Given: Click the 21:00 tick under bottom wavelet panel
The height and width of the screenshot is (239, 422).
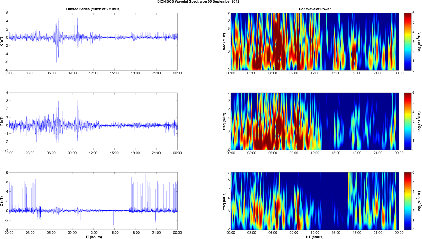Looking at the screenshot, I should (378, 233).
